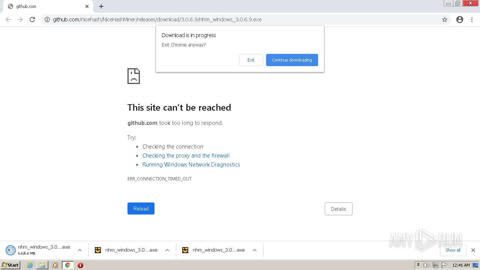Click the 'Checking the connection' bullet text
The height and width of the screenshot is (270, 480).
pyautogui.click(x=173, y=147)
